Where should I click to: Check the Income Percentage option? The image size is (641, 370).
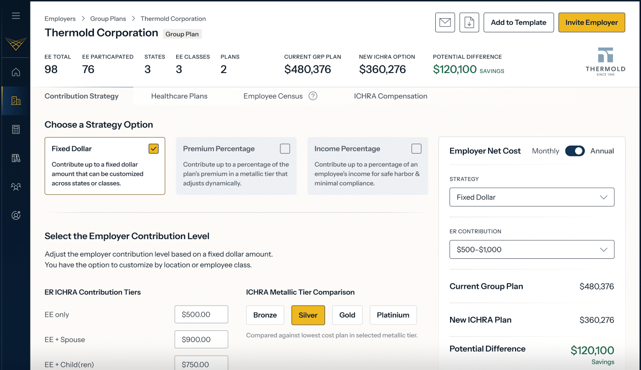pyautogui.click(x=416, y=149)
